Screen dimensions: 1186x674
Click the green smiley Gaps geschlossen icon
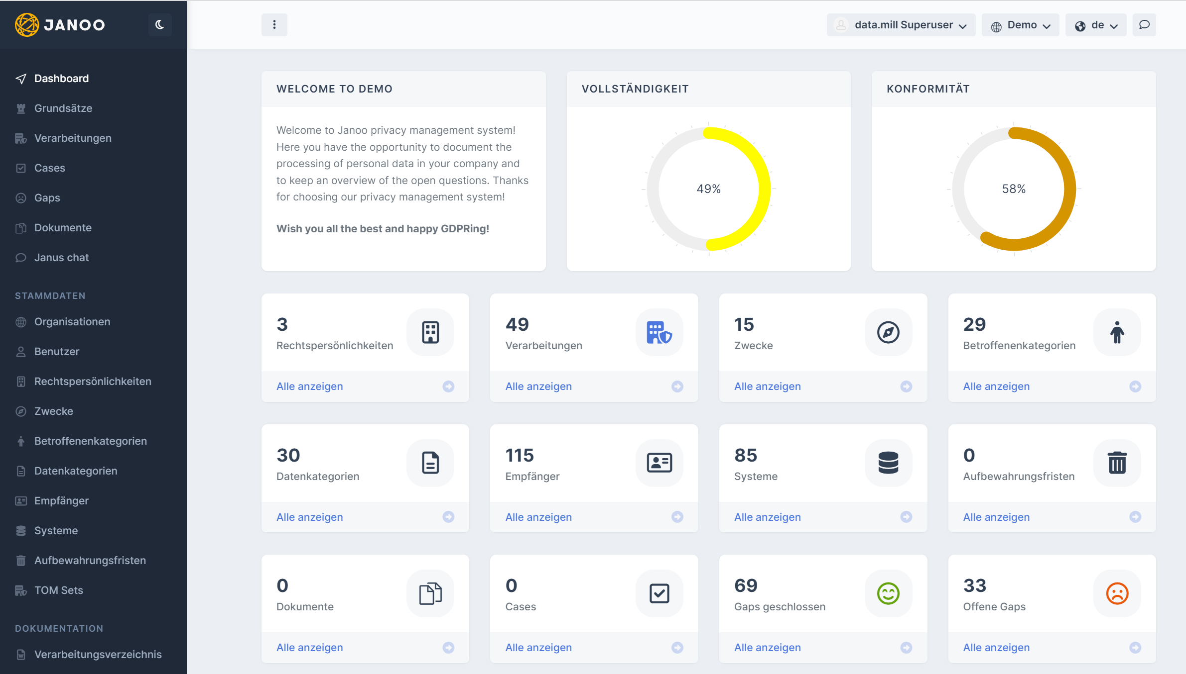[x=888, y=593]
